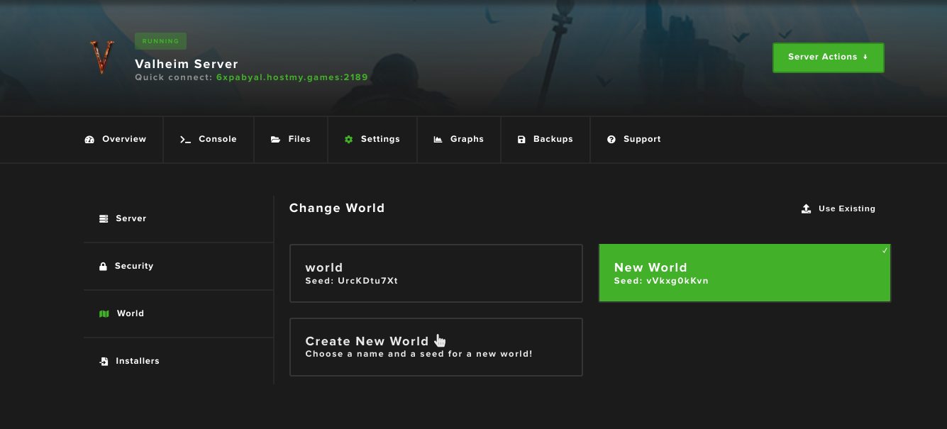Click the Security padlock icon
This screenshot has height=429, width=947.
[x=103, y=266]
